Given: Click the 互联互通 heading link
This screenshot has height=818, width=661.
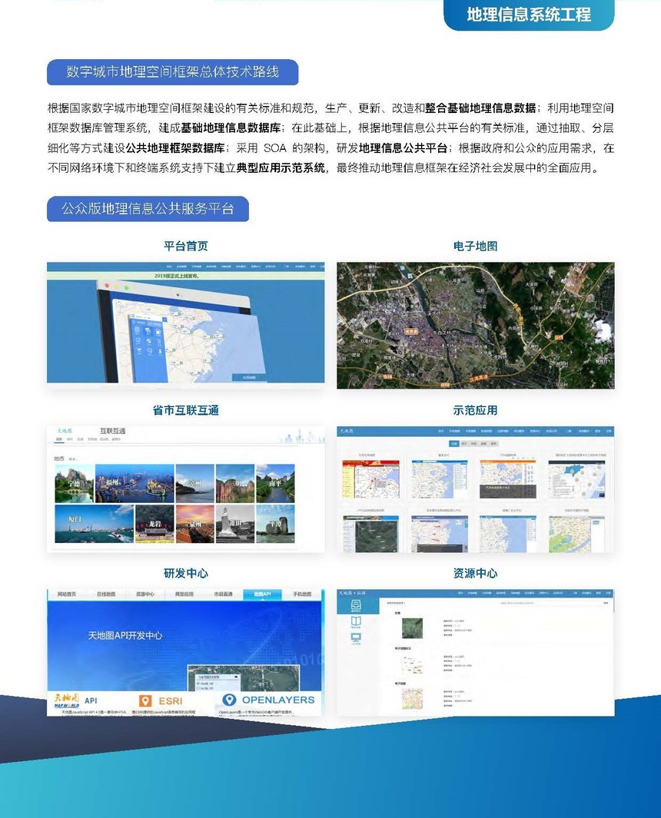Looking at the screenshot, I should click(x=114, y=429).
